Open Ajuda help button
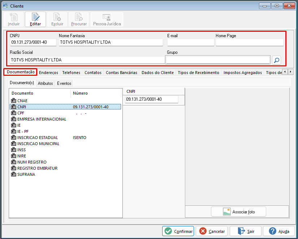The image size is (298, 239). click(279, 231)
